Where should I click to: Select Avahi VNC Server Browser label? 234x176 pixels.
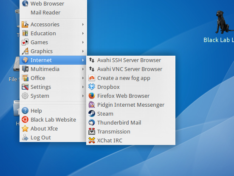[130, 69]
